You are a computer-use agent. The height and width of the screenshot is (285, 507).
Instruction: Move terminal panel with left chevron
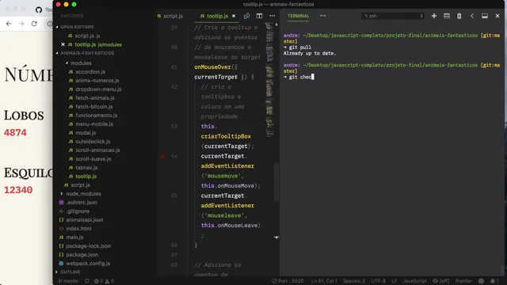(472, 16)
